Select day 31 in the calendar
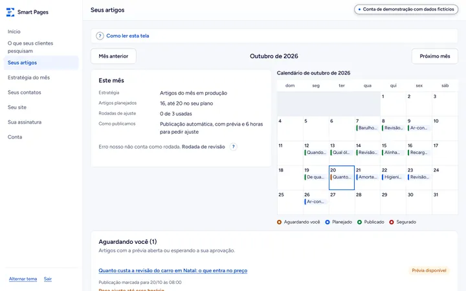 click(x=445, y=202)
